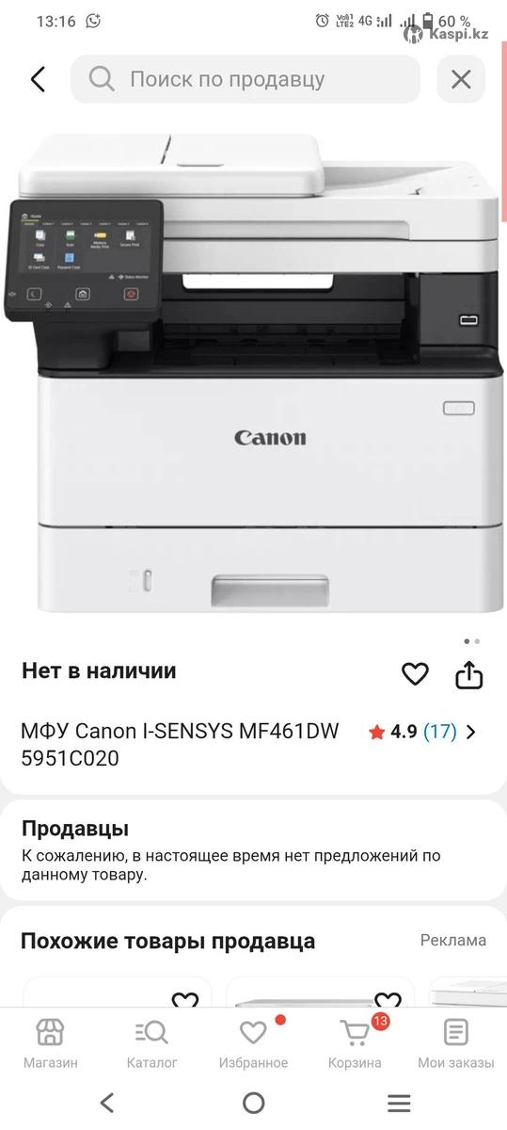Screen dimensions: 507x1130
Task: Clear the search with the X button
Action: click(x=461, y=79)
